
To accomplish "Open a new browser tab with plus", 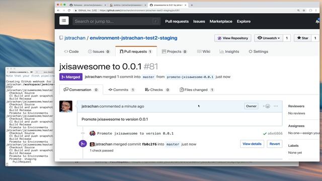I will 192,5.
